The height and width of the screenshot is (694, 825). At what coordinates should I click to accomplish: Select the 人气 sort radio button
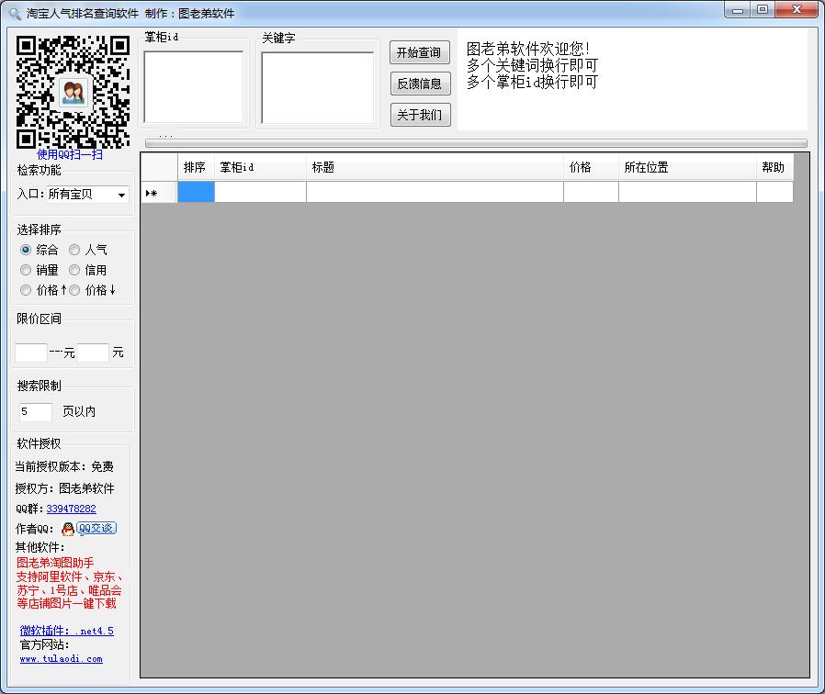(74, 250)
